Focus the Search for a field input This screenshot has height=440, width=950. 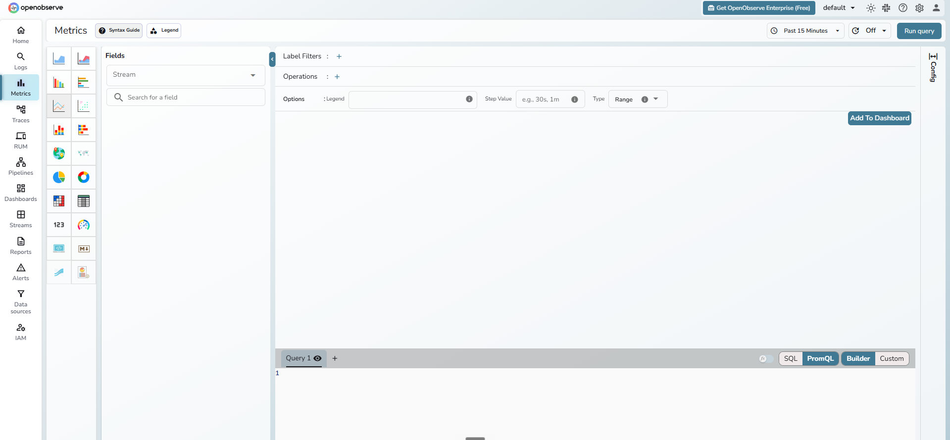click(x=186, y=98)
